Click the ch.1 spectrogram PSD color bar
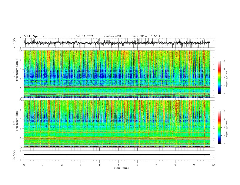 pyautogui.click(x=219, y=77)
